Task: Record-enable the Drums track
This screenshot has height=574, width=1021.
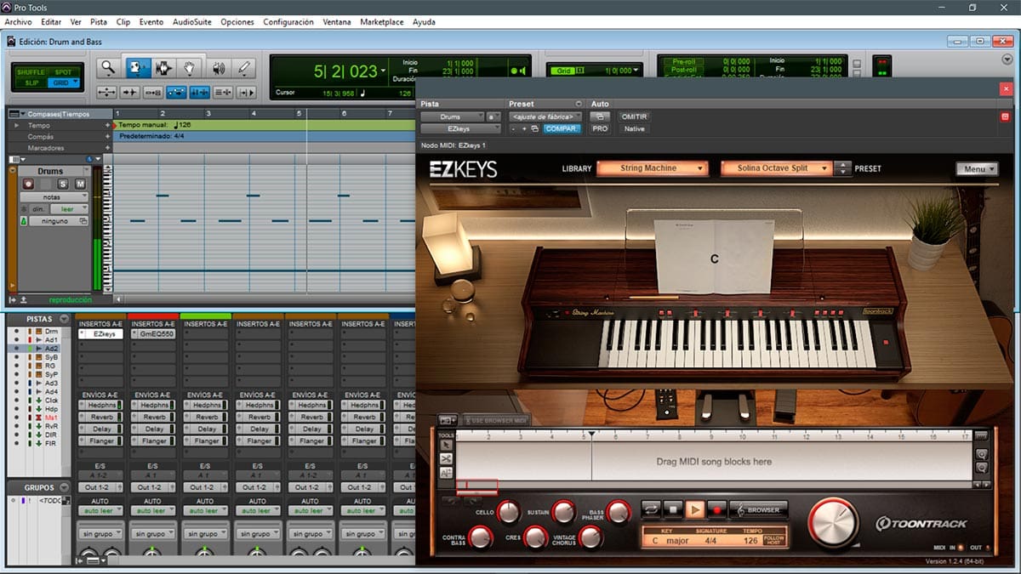Action: pos(28,184)
